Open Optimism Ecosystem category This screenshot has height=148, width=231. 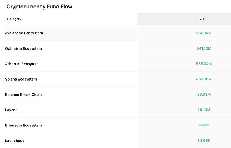23,48
